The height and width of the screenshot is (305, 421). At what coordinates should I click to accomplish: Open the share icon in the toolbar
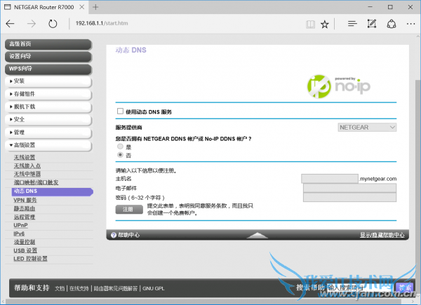click(x=392, y=24)
